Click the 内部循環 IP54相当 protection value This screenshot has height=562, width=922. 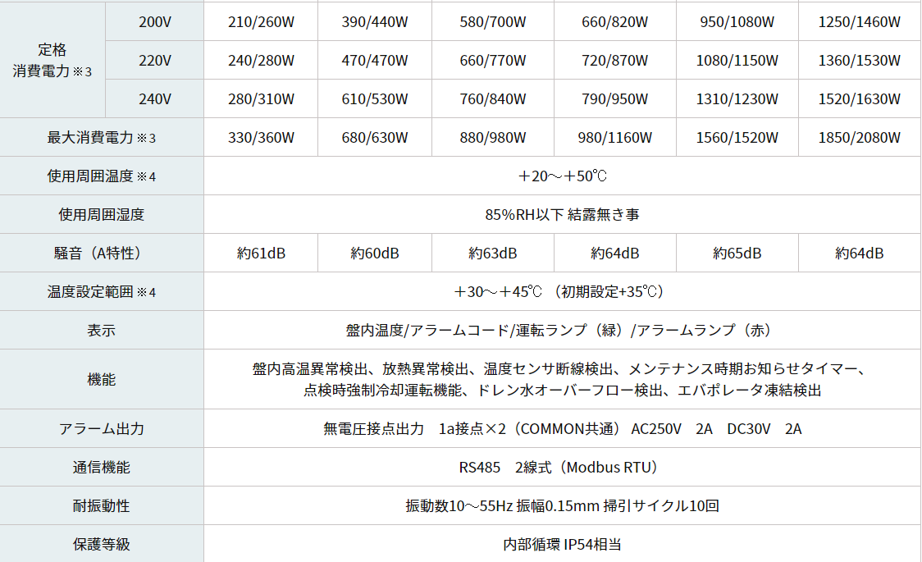click(x=562, y=545)
